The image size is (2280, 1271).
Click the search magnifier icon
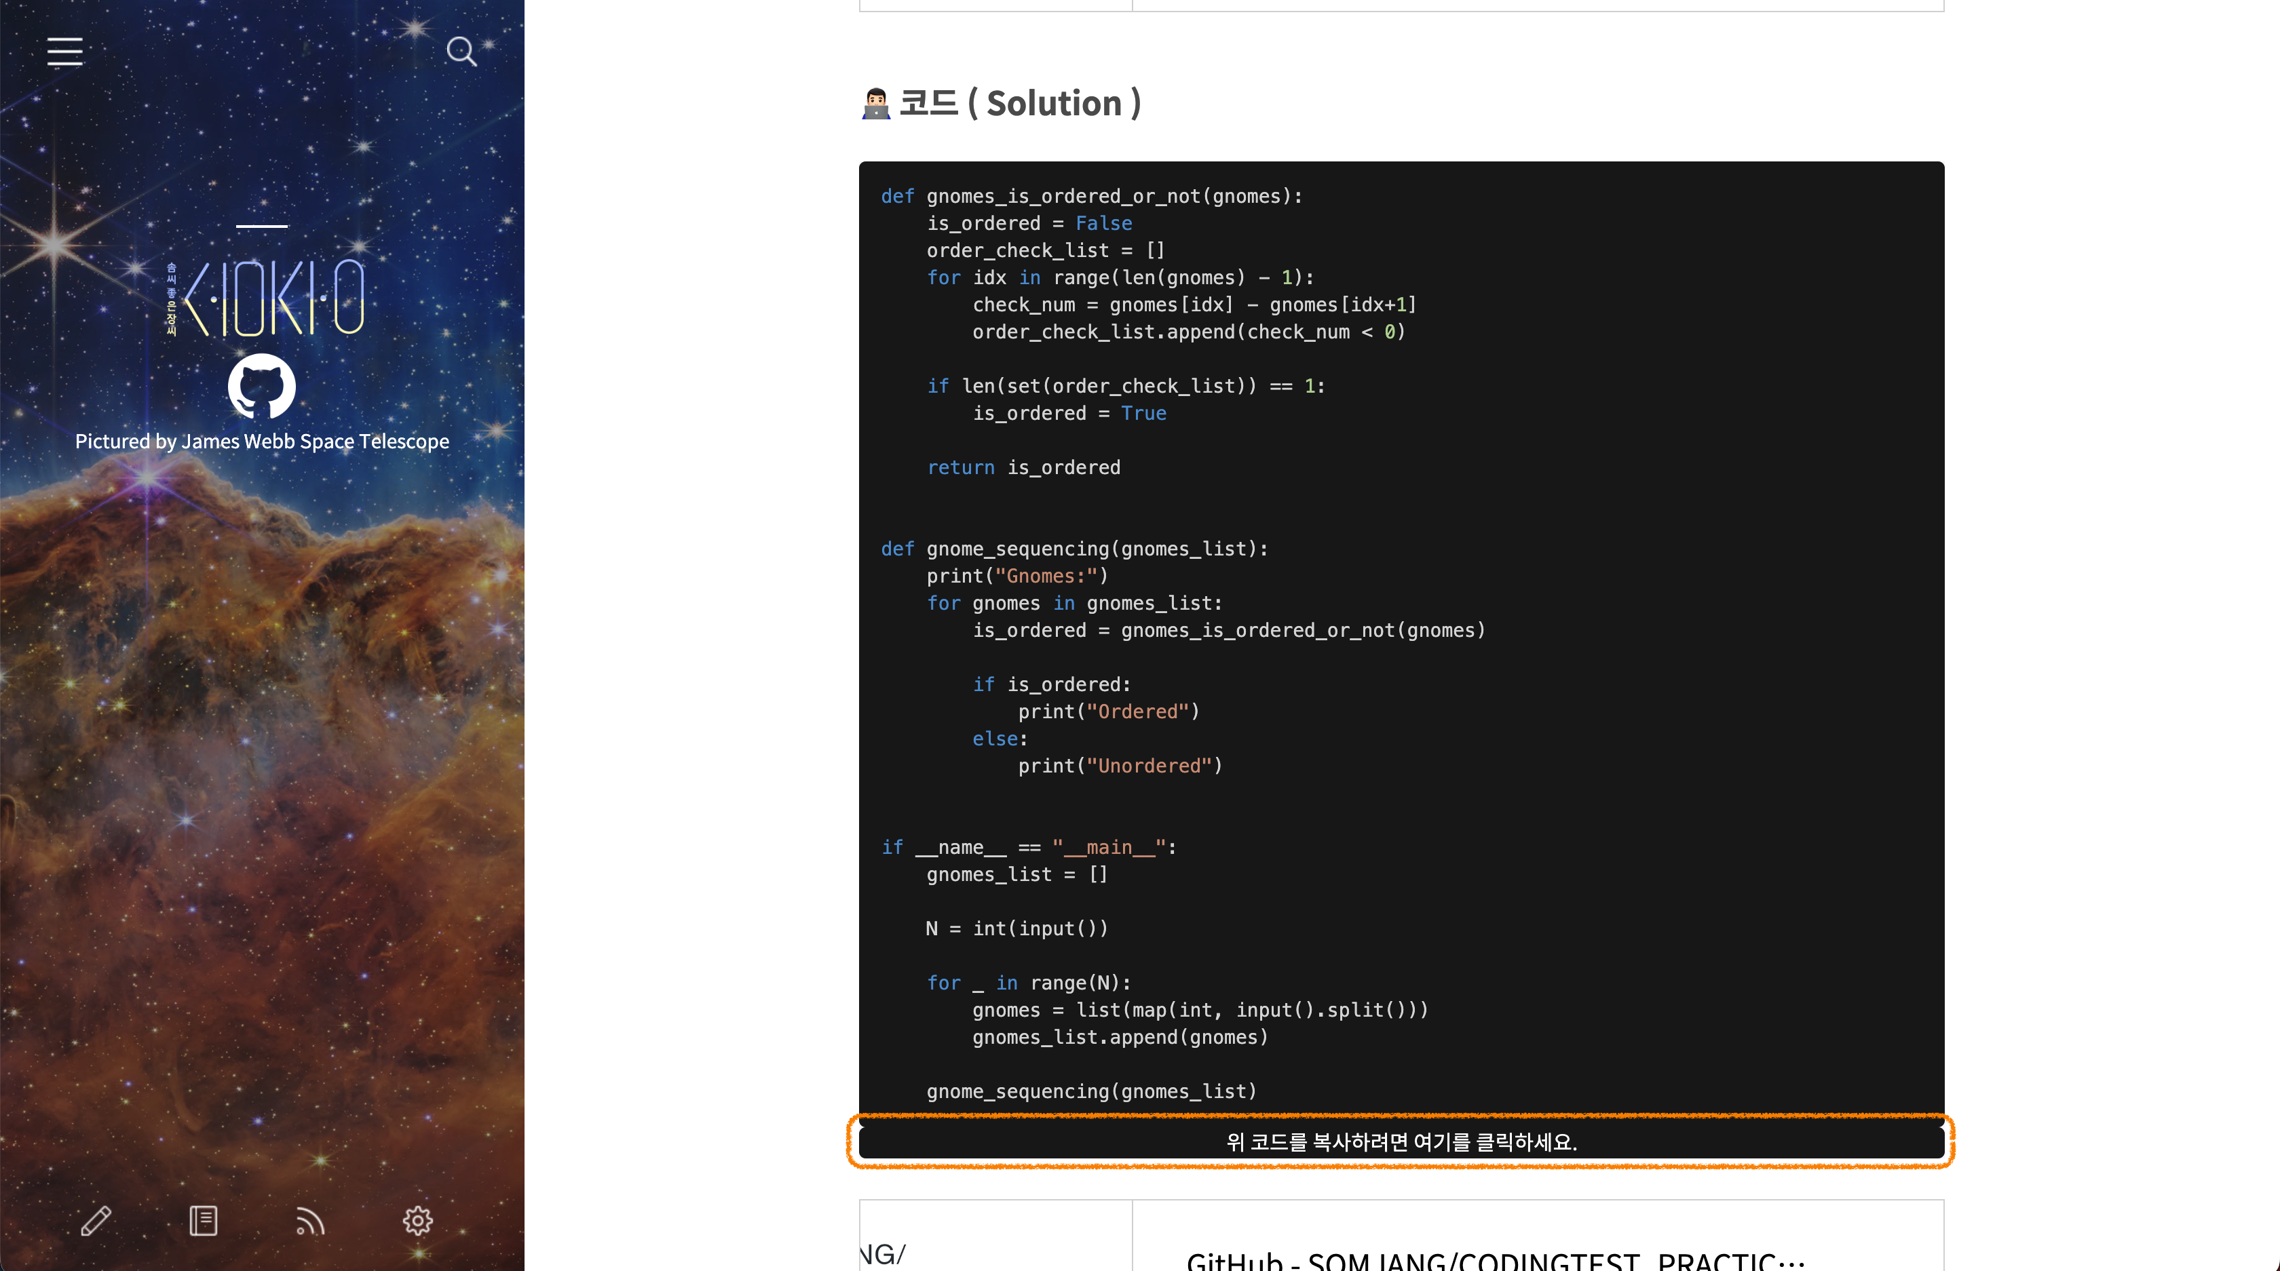coord(460,52)
